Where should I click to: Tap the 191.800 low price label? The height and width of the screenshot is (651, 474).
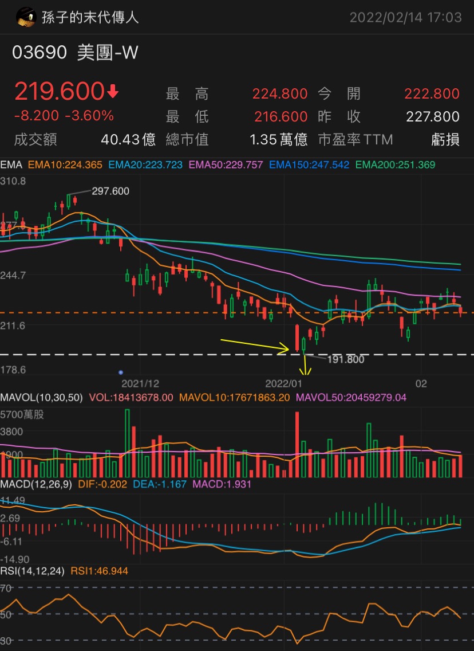click(346, 359)
